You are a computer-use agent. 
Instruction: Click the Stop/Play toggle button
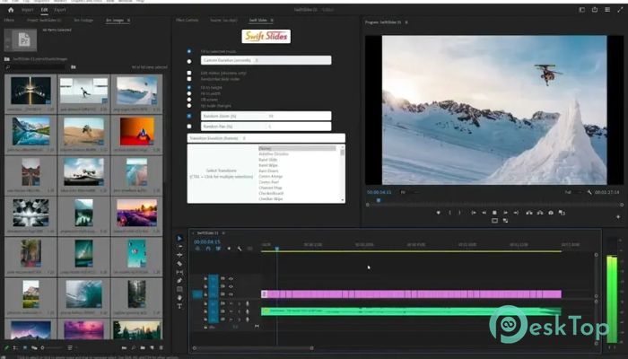click(494, 213)
